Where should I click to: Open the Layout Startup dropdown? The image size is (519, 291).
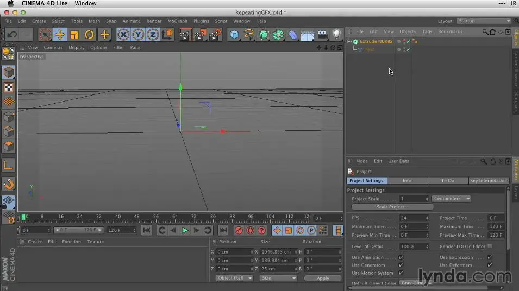tap(484, 21)
